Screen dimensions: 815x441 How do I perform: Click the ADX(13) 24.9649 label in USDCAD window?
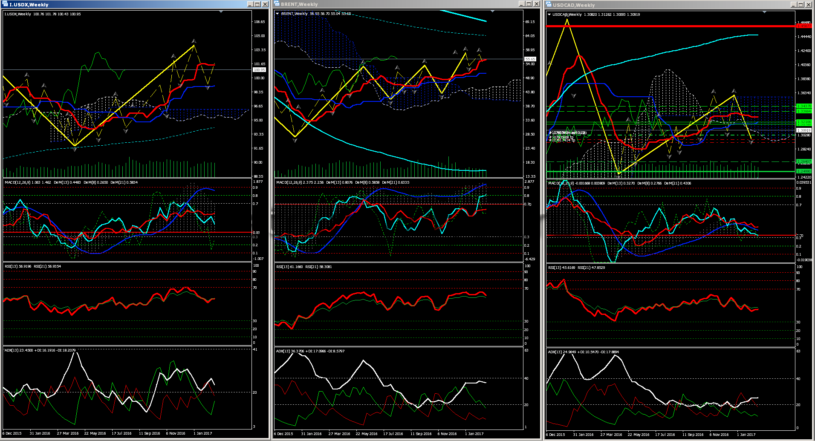pos(561,352)
